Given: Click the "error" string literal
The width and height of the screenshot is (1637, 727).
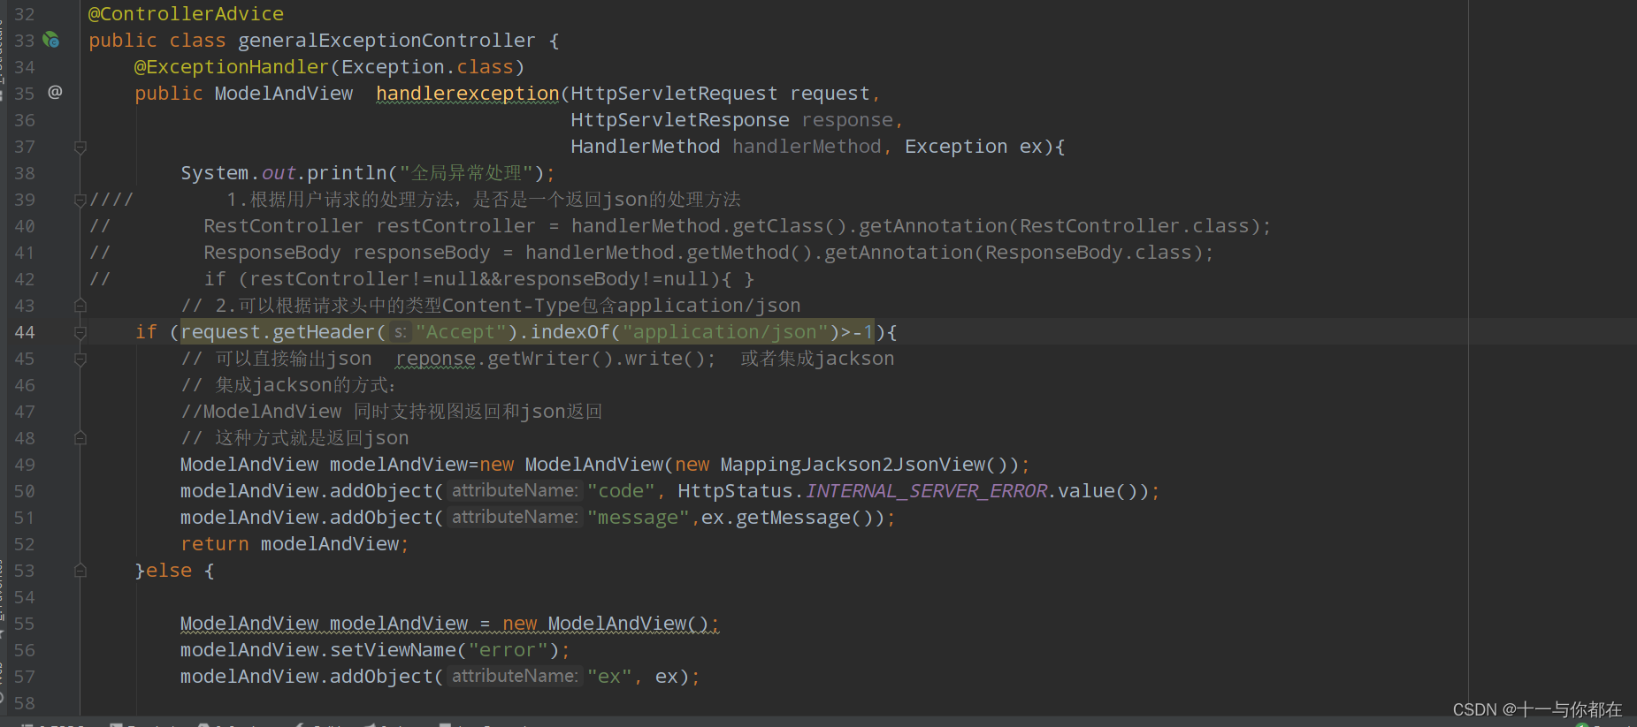Looking at the screenshot, I should pos(508,650).
